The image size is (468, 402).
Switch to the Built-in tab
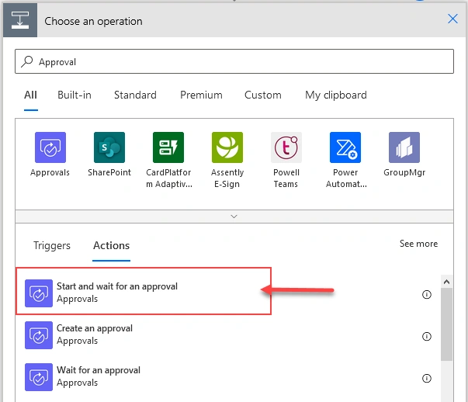tap(75, 95)
